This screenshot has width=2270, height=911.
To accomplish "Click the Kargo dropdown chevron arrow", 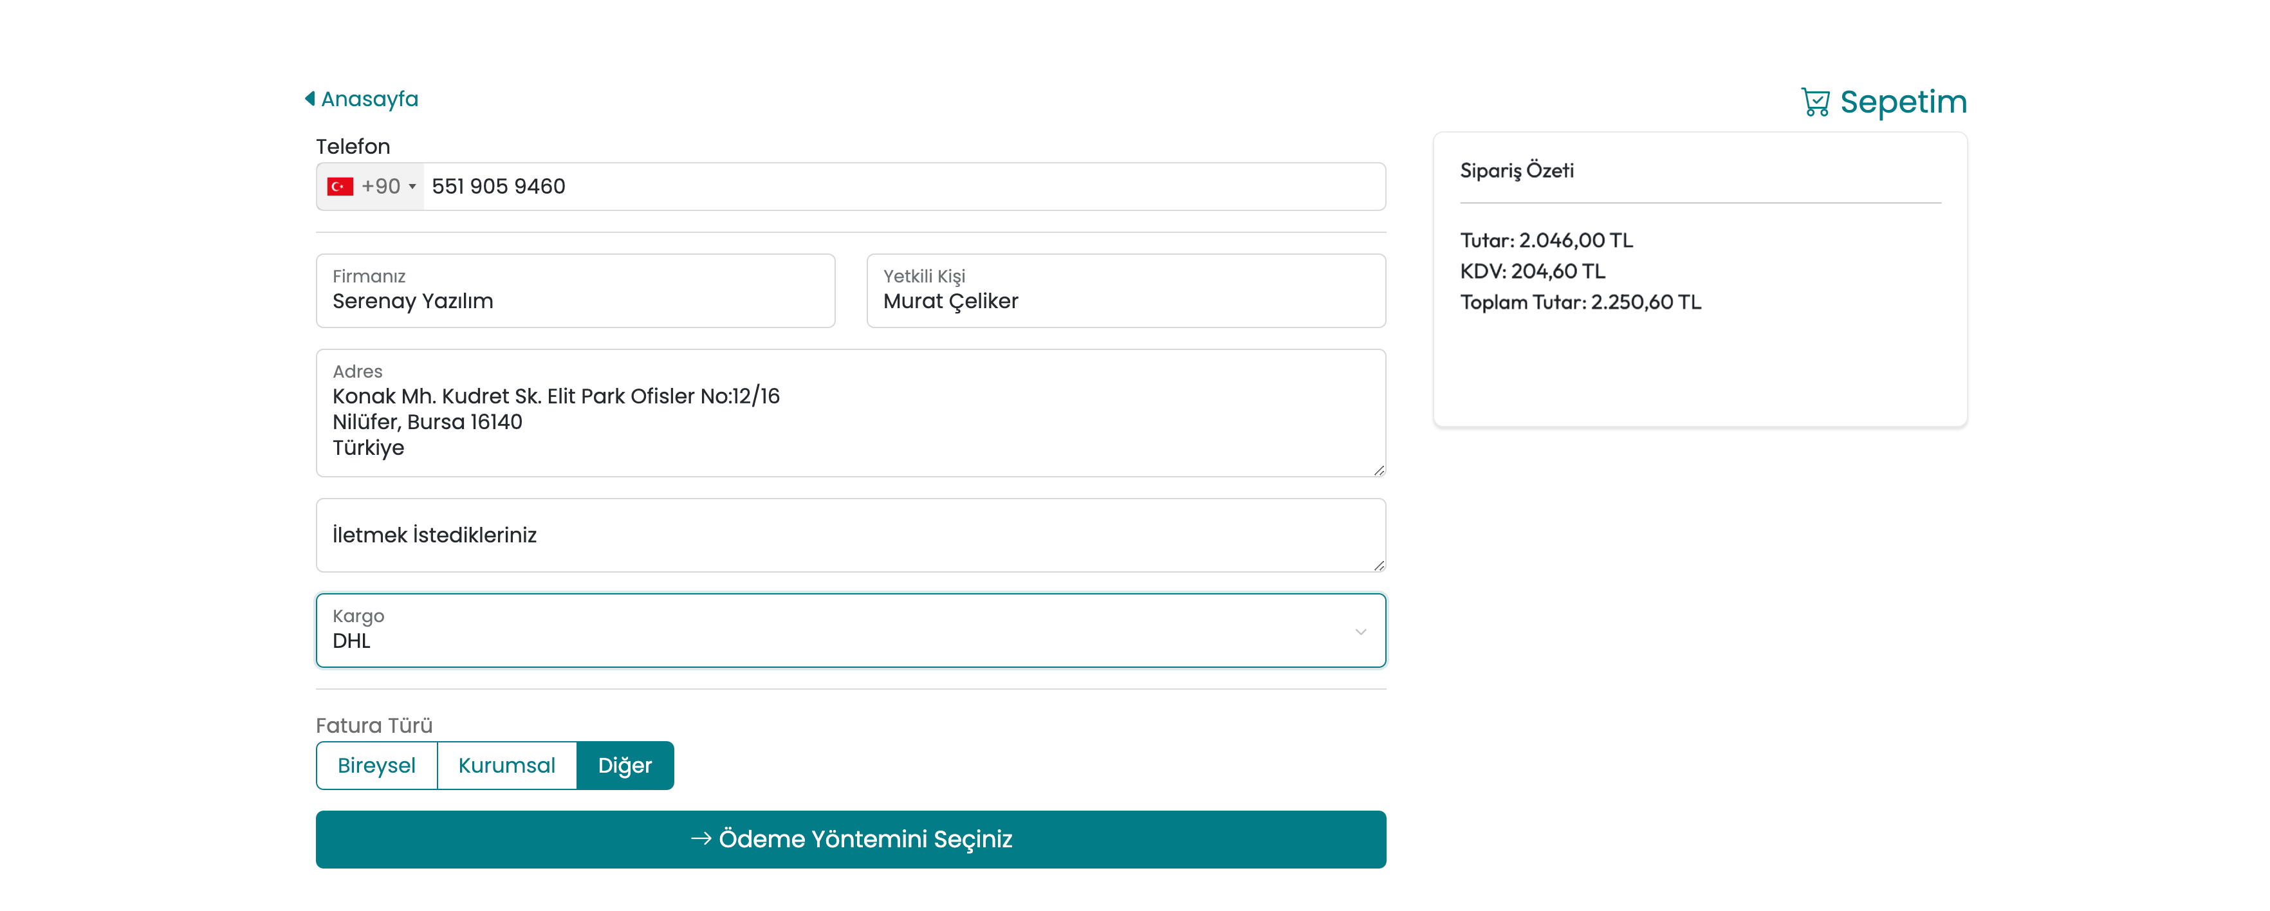I will 1361,632.
